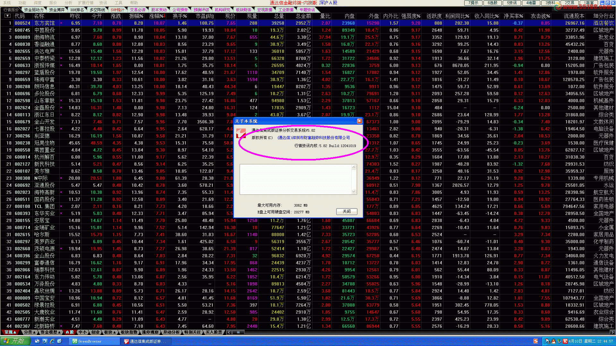Select stock row 000009 中国宝安

coord(308,298)
